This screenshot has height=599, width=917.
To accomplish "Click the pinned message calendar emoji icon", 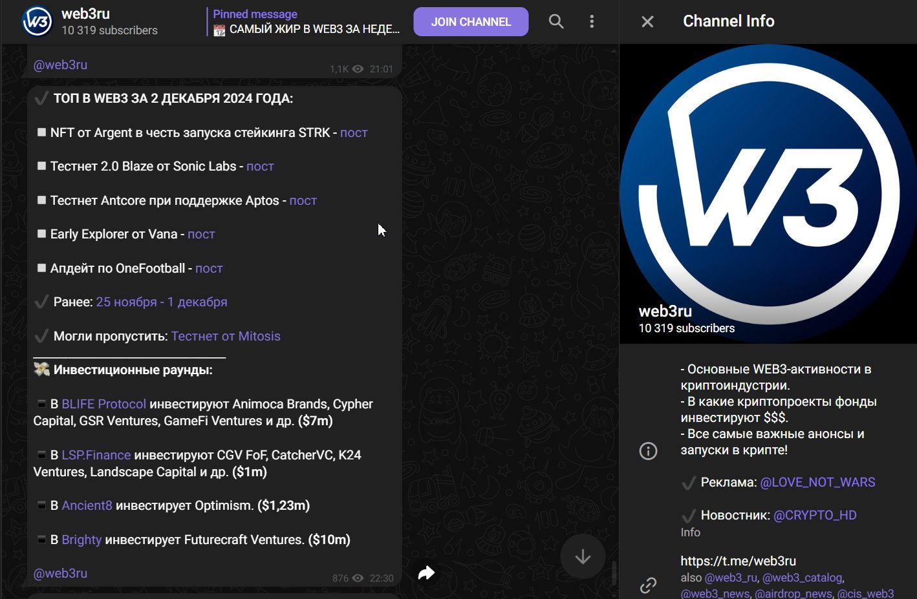I will (219, 30).
